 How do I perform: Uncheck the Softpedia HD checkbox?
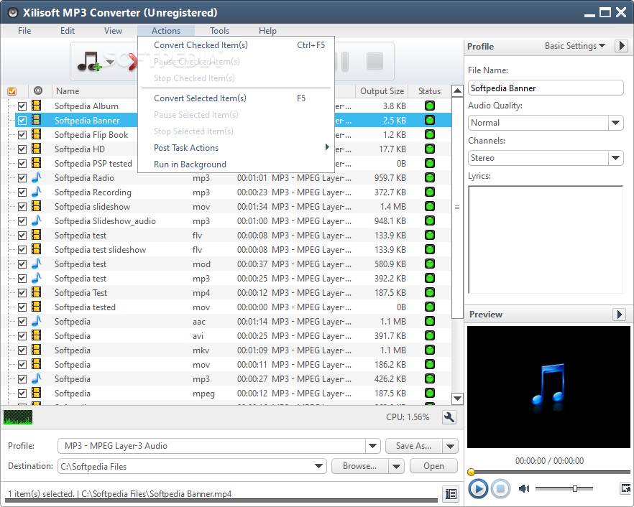point(22,149)
